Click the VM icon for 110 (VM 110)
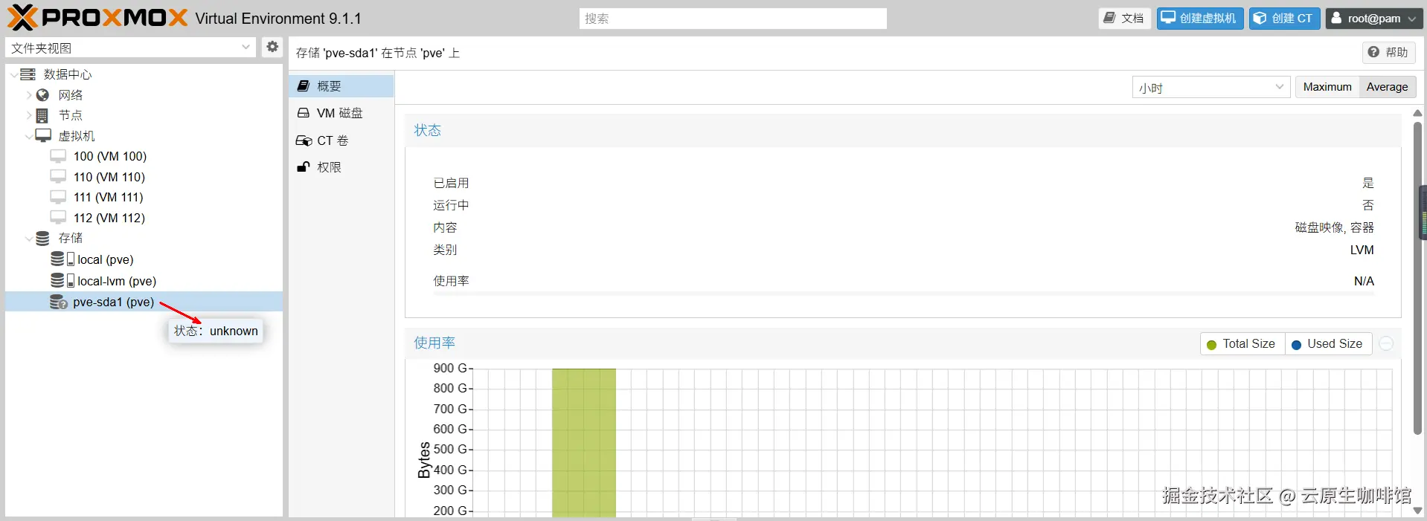Viewport: 1427px width, 521px height. [x=58, y=176]
